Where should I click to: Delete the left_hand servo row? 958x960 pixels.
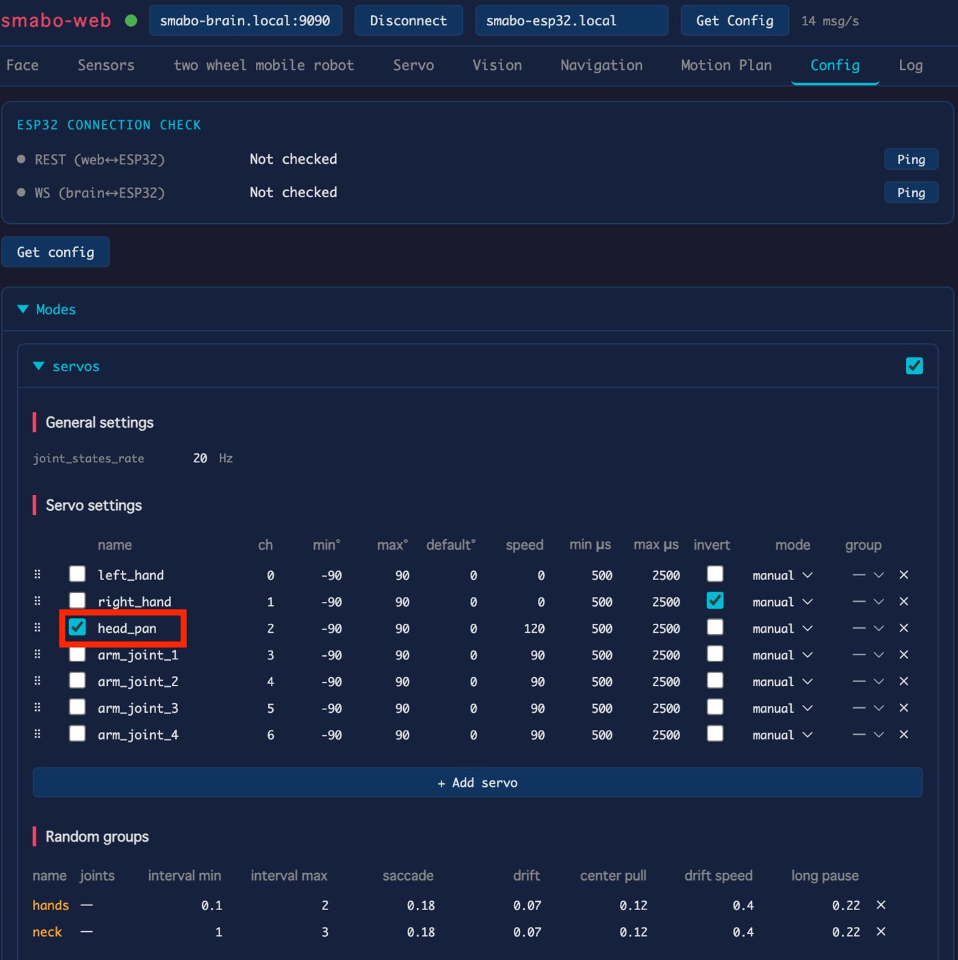click(x=904, y=575)
